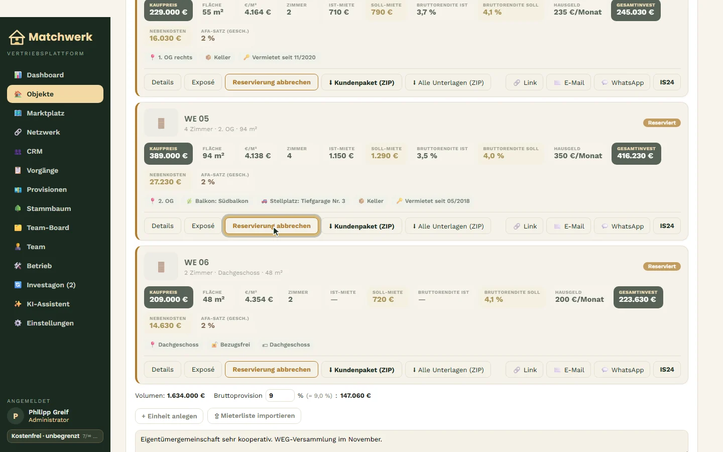Click the Philipp Greif user avatar

pos(16,416)
